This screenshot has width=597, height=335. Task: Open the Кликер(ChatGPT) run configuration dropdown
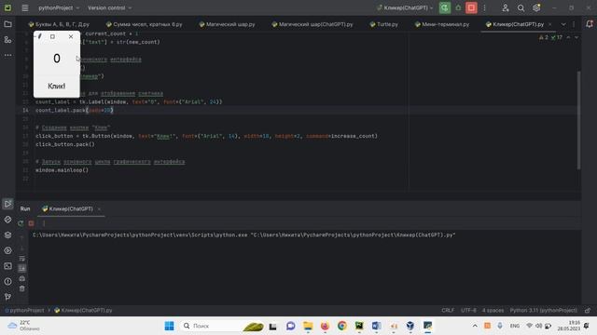click(x=405, y=7)
